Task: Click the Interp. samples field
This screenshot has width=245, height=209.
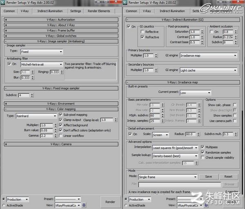Action: coord(155,121)
